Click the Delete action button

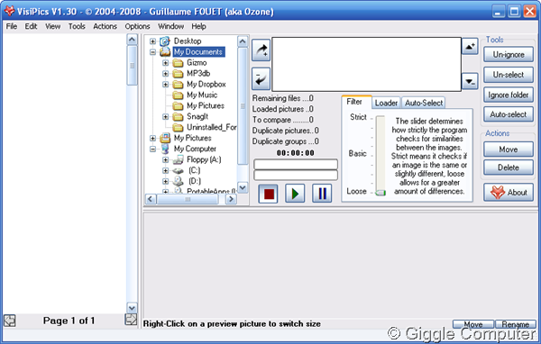(509, 167)
